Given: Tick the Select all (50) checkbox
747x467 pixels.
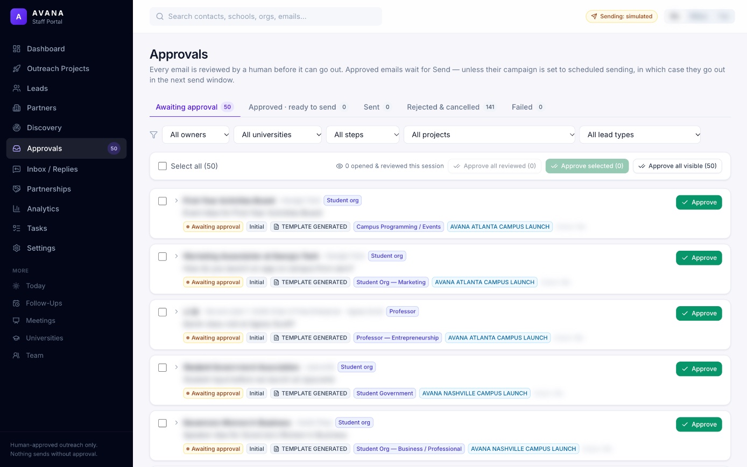Looking at the screenshot, I should 163,166.
